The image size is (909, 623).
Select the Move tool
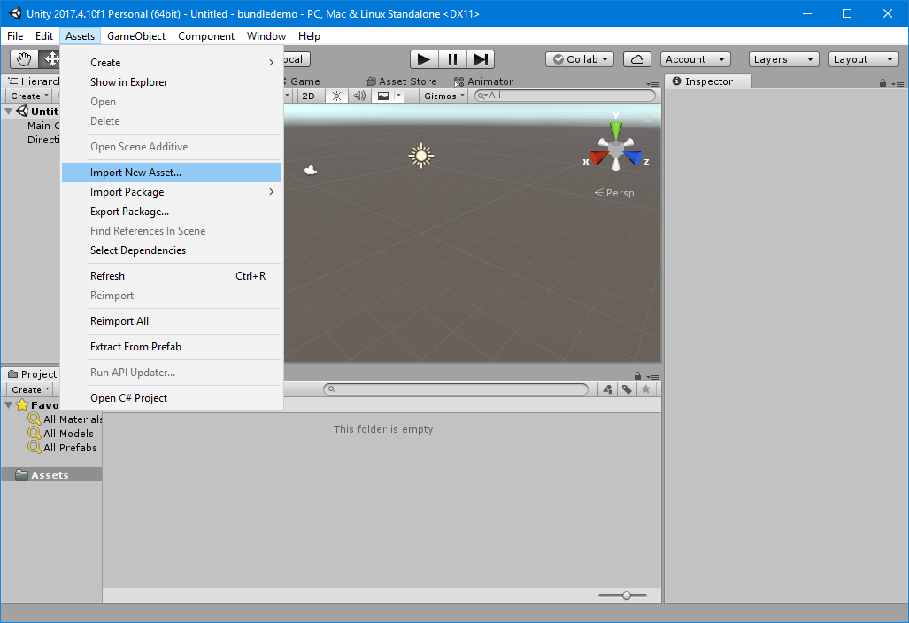tap(50, 59)
